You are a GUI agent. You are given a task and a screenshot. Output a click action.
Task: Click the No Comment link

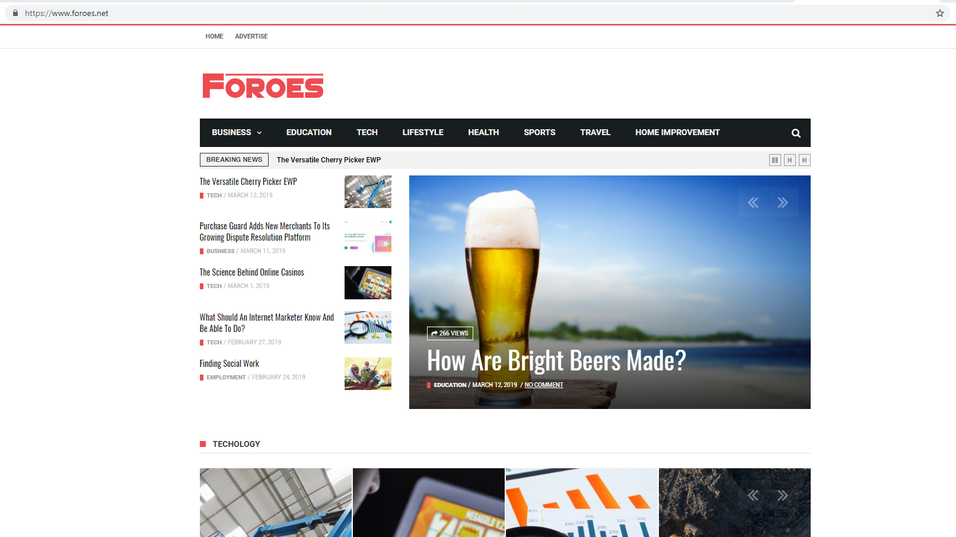pos(544,385)
